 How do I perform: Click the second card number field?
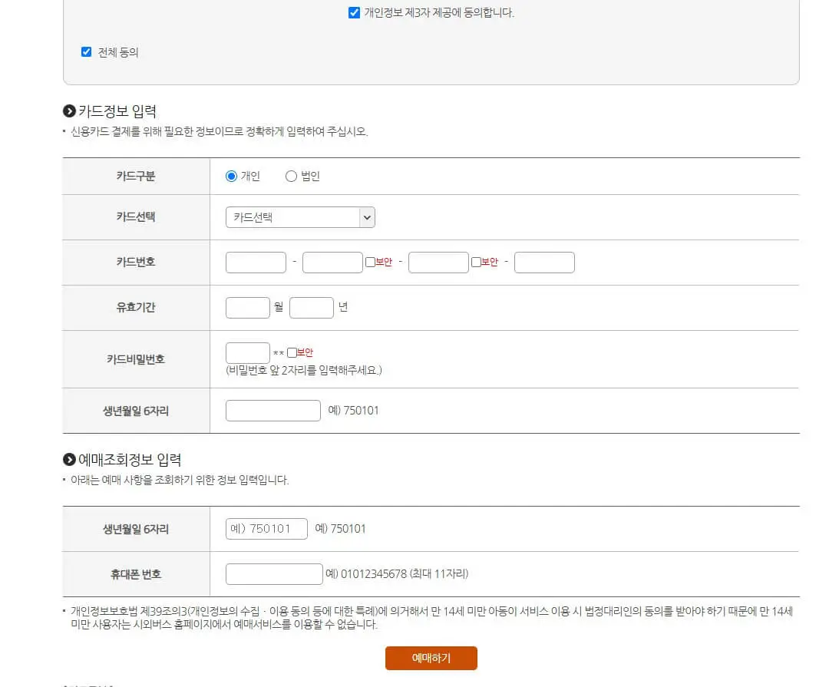tap(332, 263)
